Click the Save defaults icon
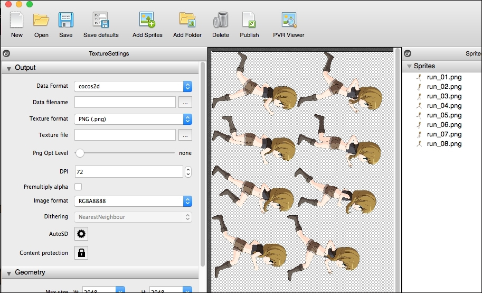Screen dimensions: 482x293 [x=101, y=20]
